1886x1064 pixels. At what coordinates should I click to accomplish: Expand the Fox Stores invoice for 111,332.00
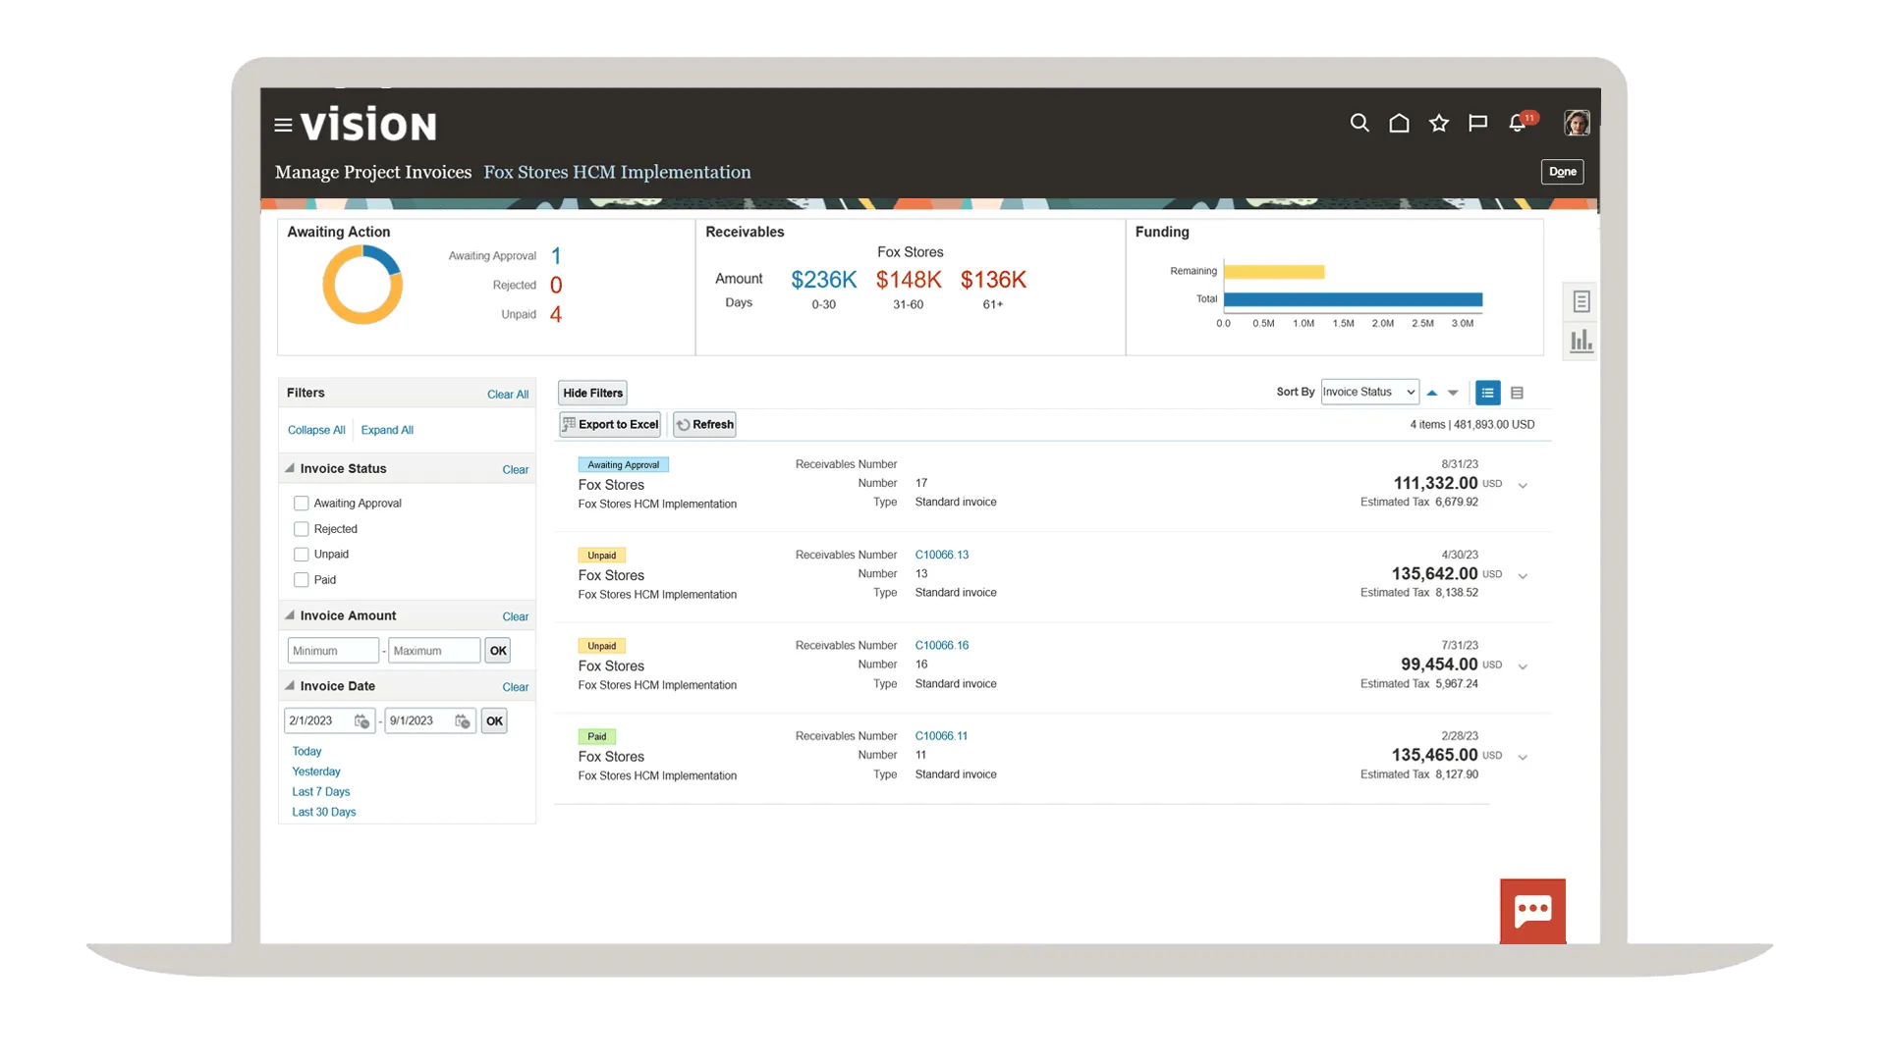point(1524,485)
